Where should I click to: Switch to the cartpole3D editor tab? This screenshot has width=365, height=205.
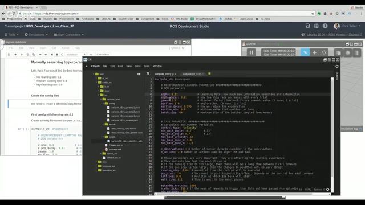coord(192,74)
